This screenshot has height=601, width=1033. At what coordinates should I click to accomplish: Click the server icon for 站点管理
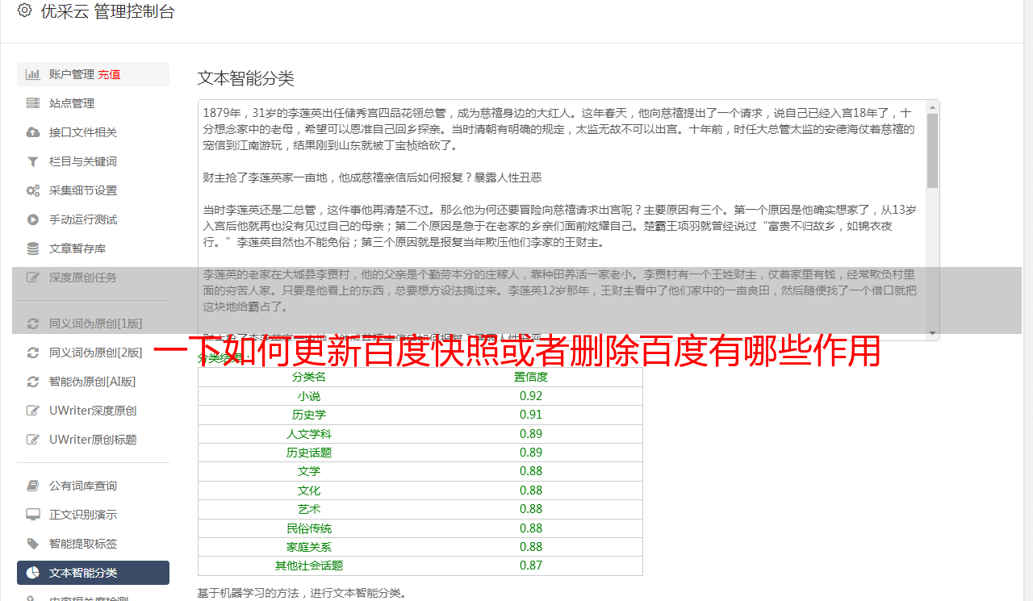(33, 103)
